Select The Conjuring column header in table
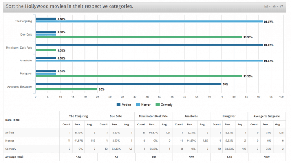291x163 pixels. pyautogui.click(x=78, y=116)
